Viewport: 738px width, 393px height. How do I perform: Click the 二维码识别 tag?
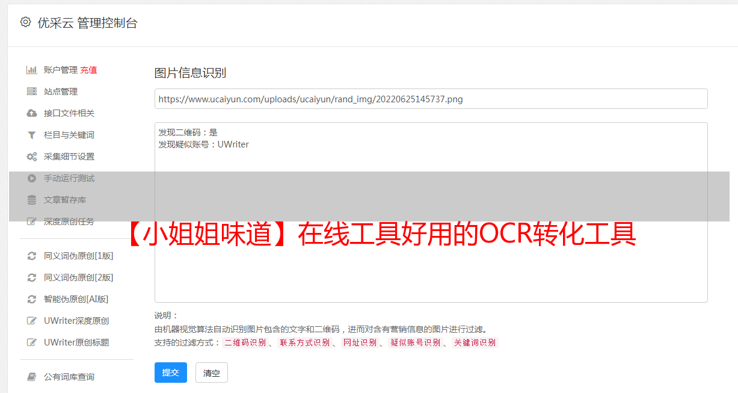[x=245, y=342]
